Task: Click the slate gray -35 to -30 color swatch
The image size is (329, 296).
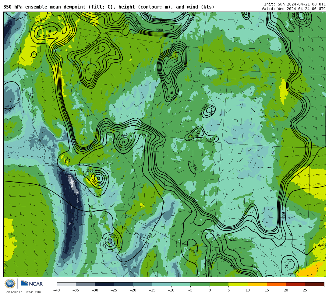Action: point(85,284)
